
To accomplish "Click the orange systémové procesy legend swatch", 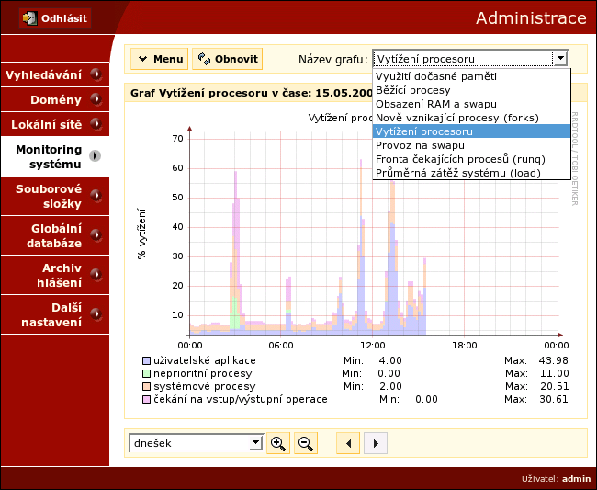I will pos(146,386).
